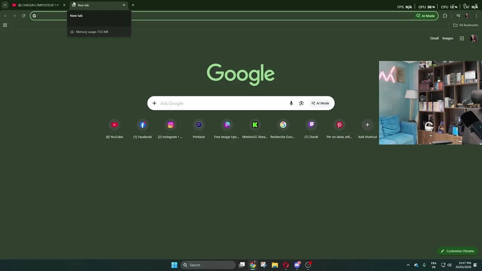Click the webcam overlay video
This screenshot has width=482, height=271.
pyautogui.click(x=430, y=103)
